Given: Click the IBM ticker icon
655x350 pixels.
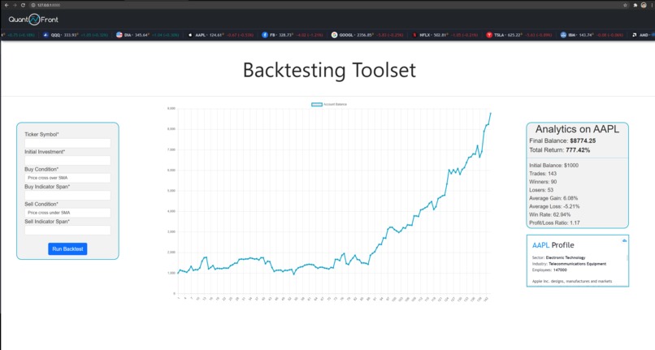Looking at the screenshot, I should tap(563, 35).
